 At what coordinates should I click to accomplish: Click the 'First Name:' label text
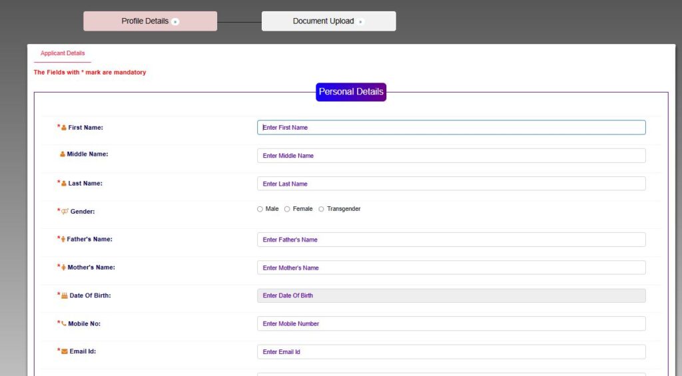click(86, 128)
